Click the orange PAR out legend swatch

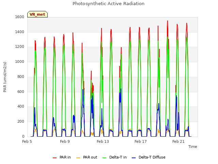pyautogui.click(x=78, y=158)
